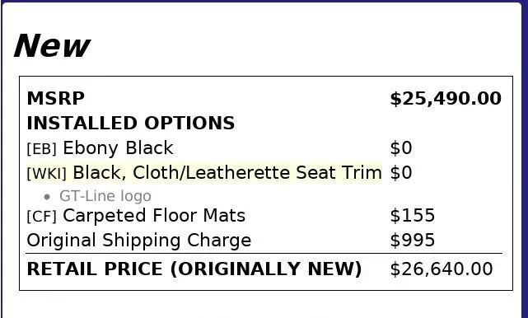This screenshot has height=318, width=528.
Task: Select the [WKI] option code
Action: tap(46, 174)
